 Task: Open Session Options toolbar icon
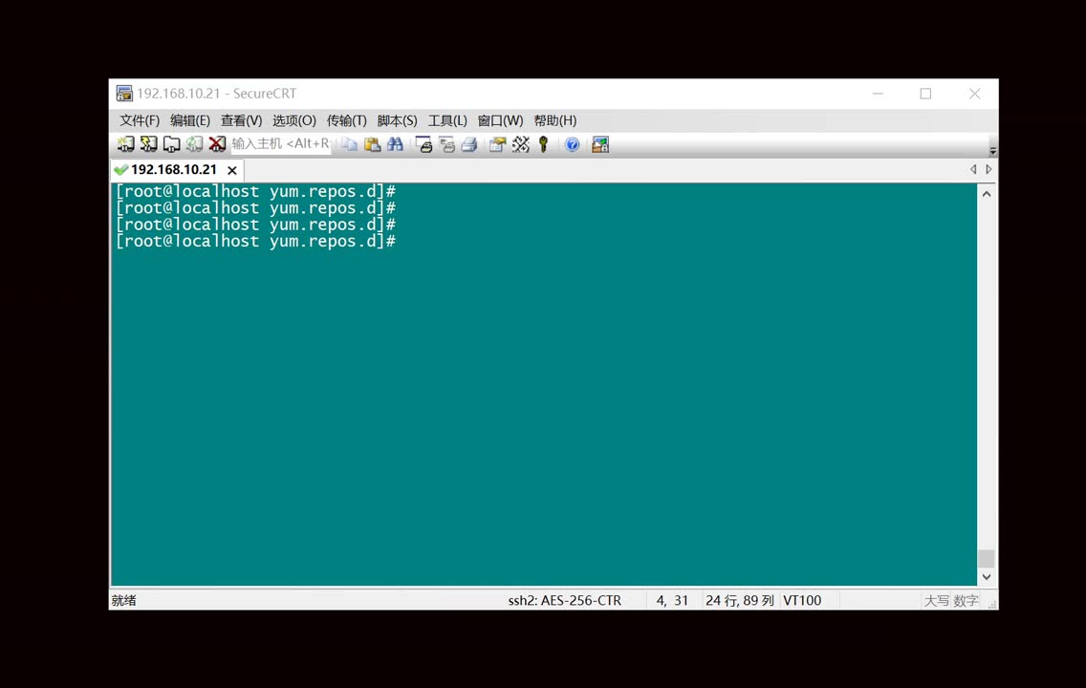tap(497, 144)
